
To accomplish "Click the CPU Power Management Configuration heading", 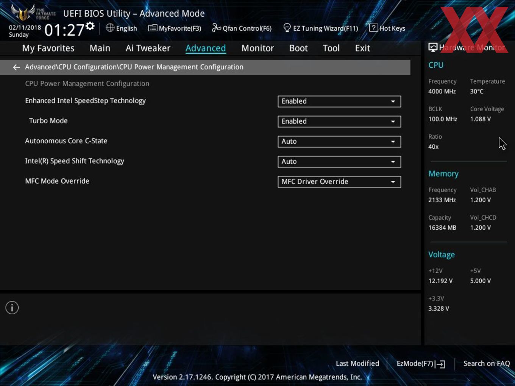I will pos(87,84).
